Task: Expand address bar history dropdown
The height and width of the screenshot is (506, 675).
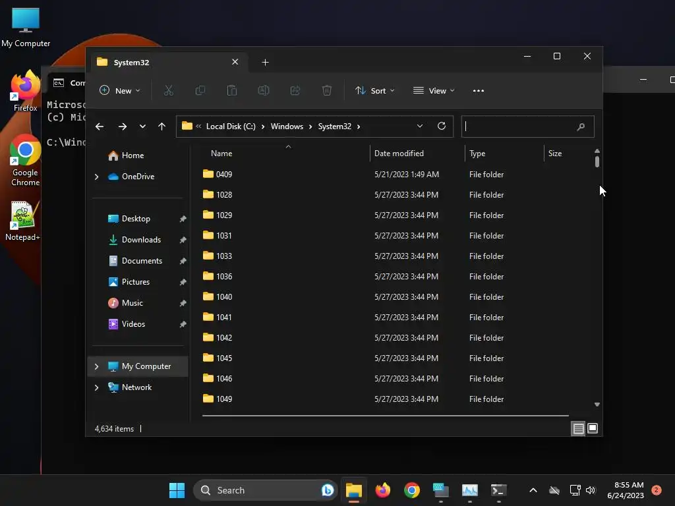Action: point(420,126)
